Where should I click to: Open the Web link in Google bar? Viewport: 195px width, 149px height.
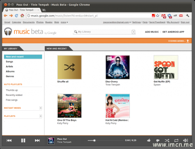(x=57, y=22)
